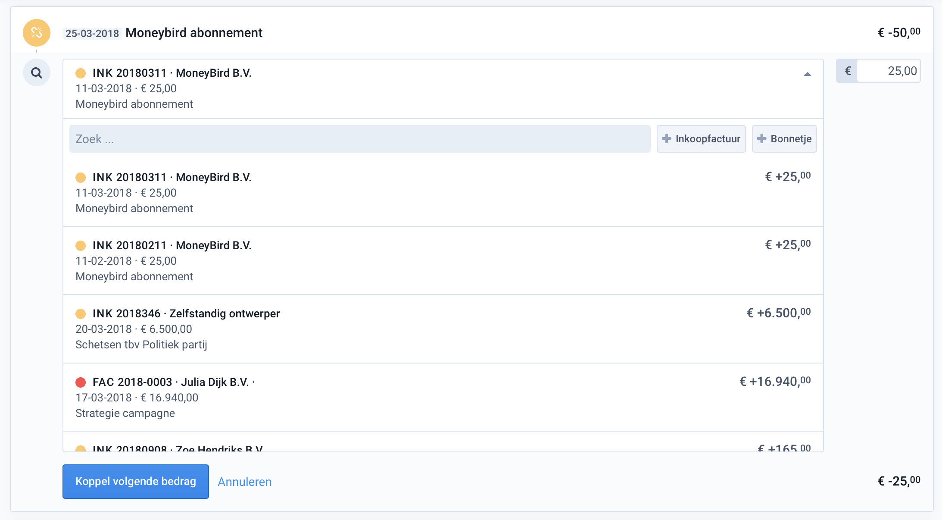The width and height of the screenshot is (942, 520).
Task: Add new Bonnetje button
Action: coord(784,139)
